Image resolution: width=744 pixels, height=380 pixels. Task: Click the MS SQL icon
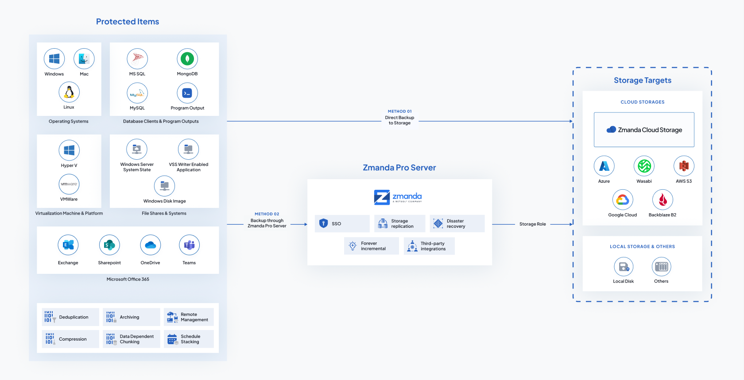point(137,59)
